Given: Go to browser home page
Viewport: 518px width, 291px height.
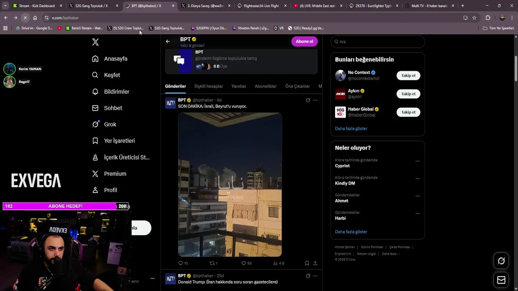Looking at the screenshot, I should pos(35,18).
